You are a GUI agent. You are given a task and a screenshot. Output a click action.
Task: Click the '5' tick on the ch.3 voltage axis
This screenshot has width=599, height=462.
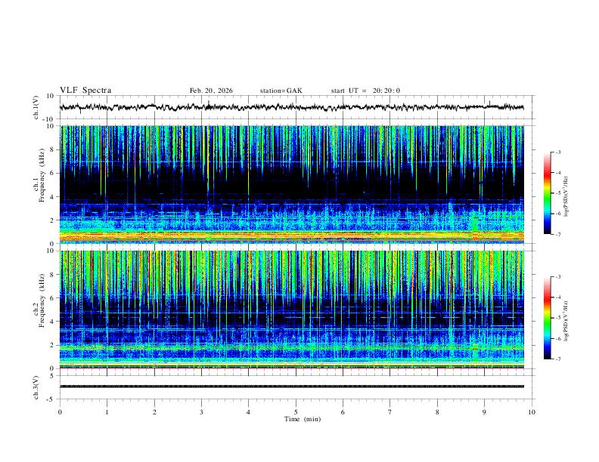(52, 376)
